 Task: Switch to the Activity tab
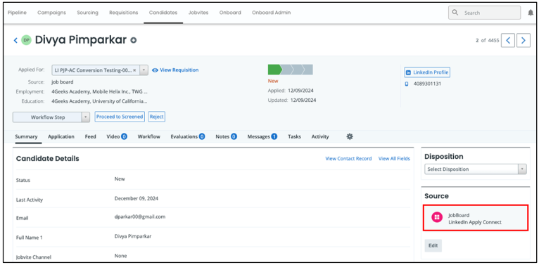coord(320,136)
